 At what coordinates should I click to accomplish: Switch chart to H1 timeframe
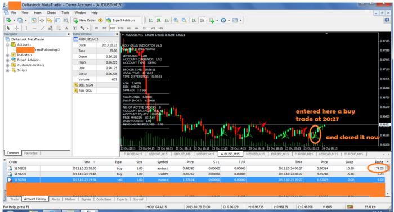tap(129, 28)
